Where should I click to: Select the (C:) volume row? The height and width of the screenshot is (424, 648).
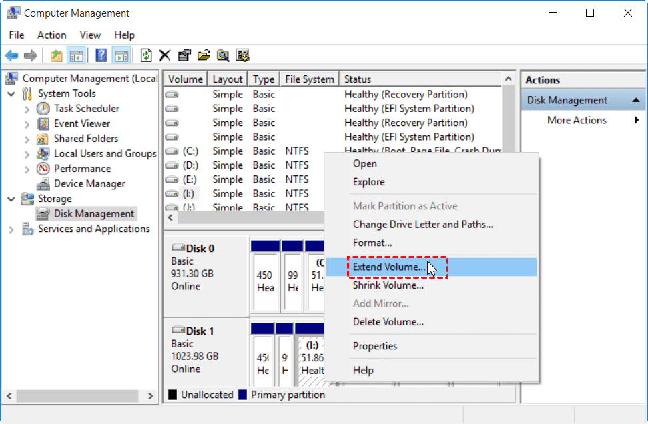click(x=244, y=151)
